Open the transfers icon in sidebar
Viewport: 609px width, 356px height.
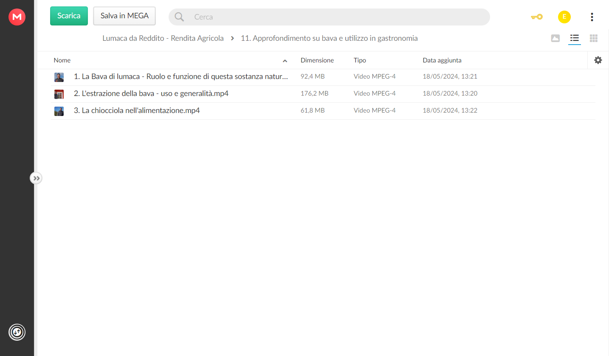click(17, 332)
